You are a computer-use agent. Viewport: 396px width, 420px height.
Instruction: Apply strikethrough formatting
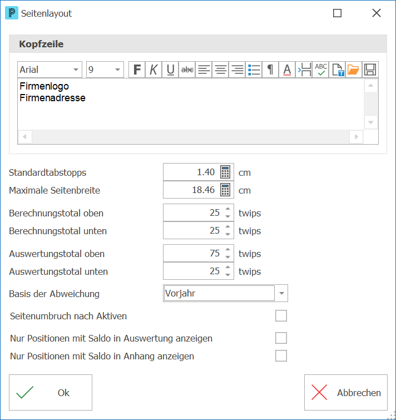coord(187,70)
